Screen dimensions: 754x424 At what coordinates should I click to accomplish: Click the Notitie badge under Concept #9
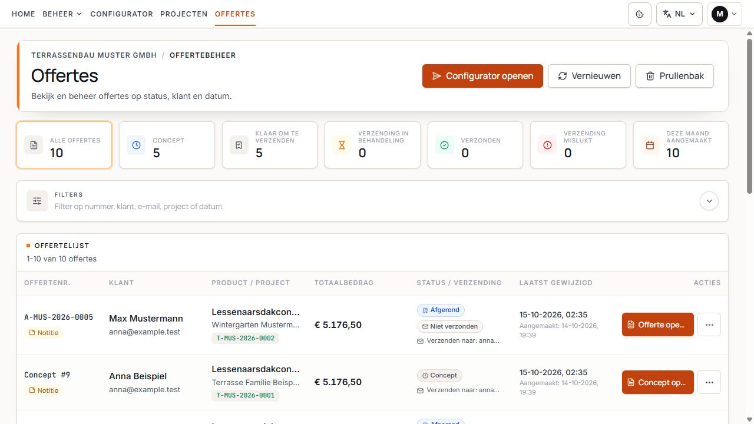tap(44, 390)
